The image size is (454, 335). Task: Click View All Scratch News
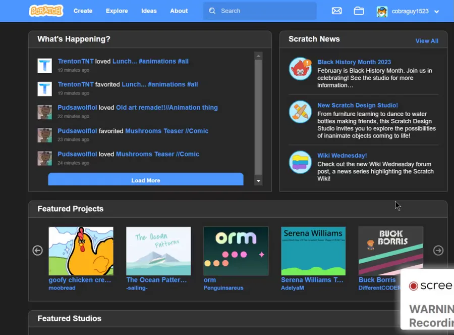[427, 41]
